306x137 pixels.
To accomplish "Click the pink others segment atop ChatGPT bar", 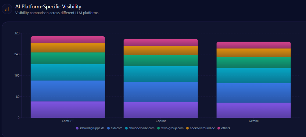I will [x=68, y=40].
